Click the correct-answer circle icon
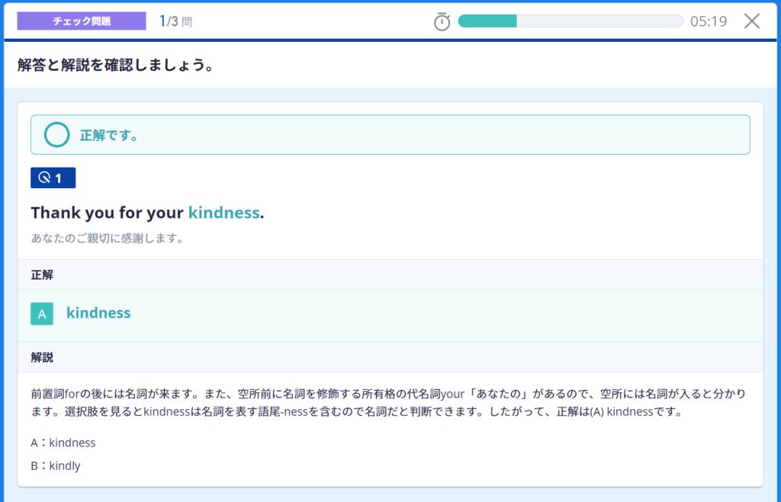The width and height of the screenshot is (781, 502). point(56,136)
